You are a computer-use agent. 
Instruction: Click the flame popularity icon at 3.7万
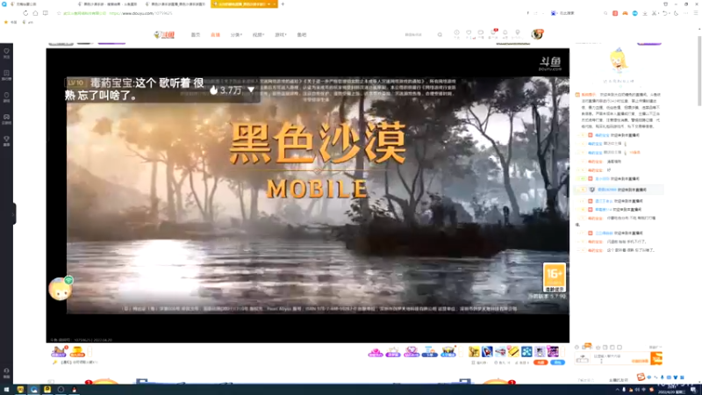[x=214, y=90]
